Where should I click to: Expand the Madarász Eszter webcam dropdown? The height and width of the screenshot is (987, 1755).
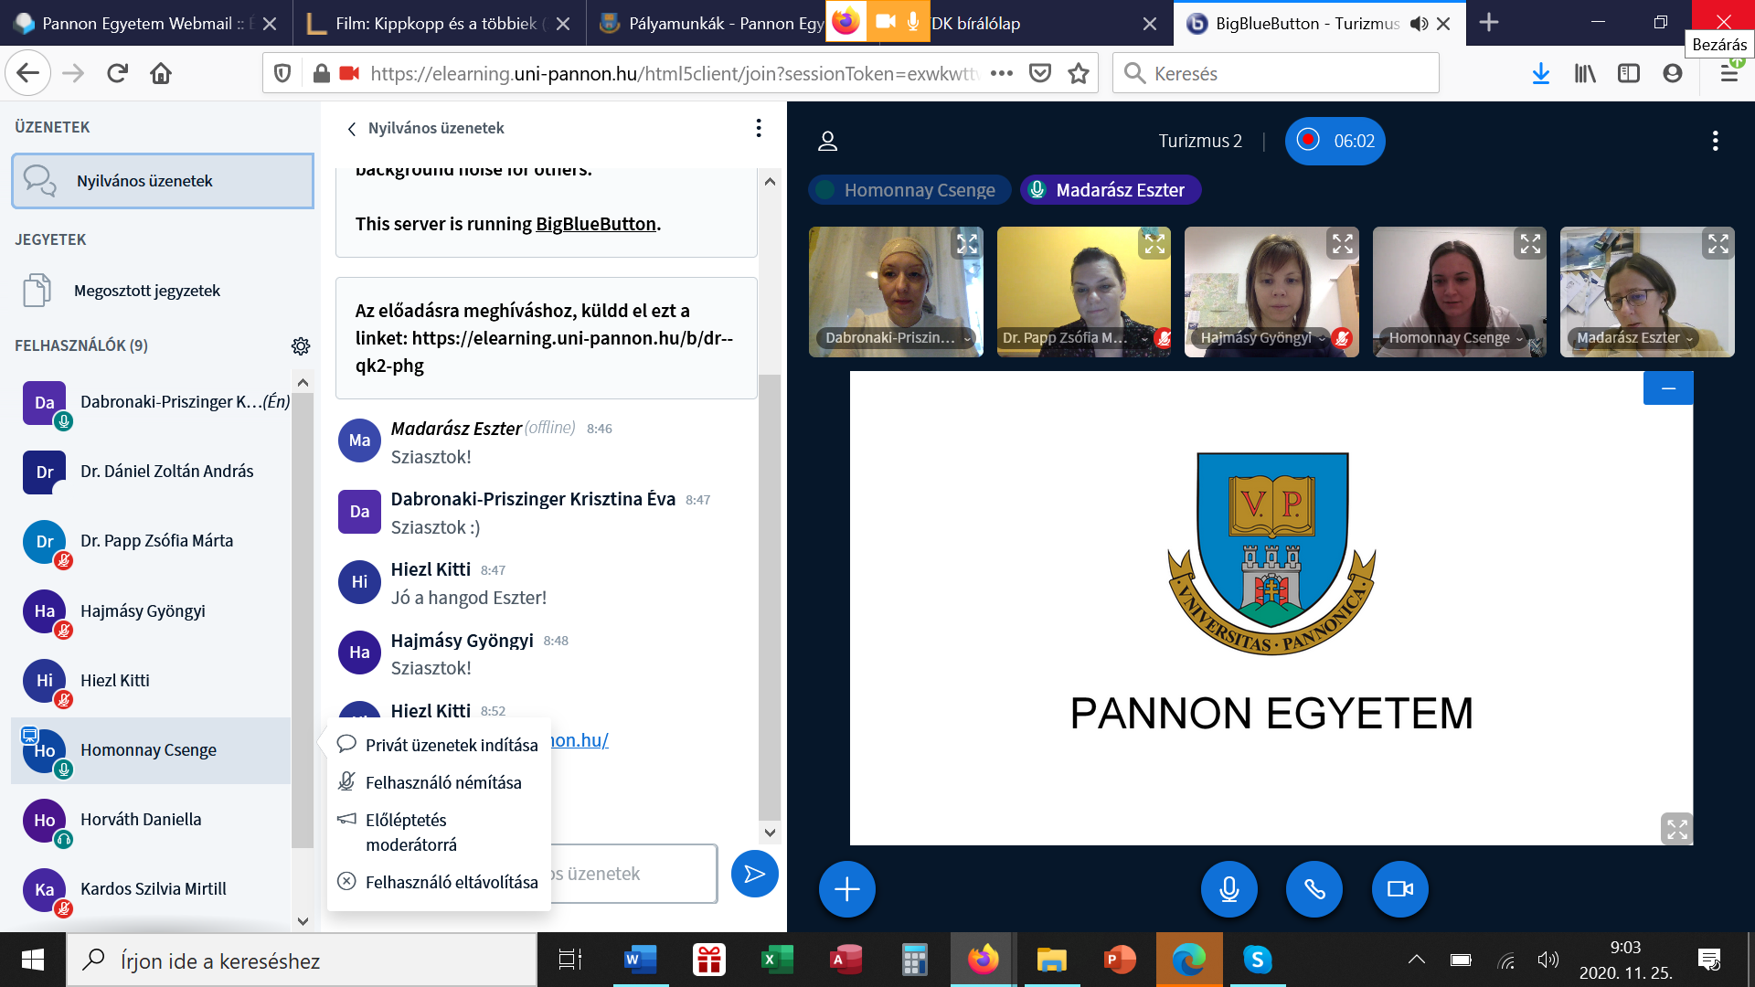(x=1689, y=338)
